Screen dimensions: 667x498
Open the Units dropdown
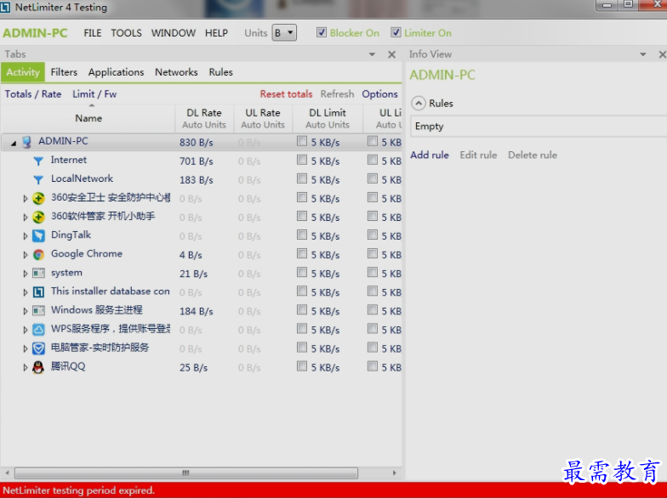point(284,32)
